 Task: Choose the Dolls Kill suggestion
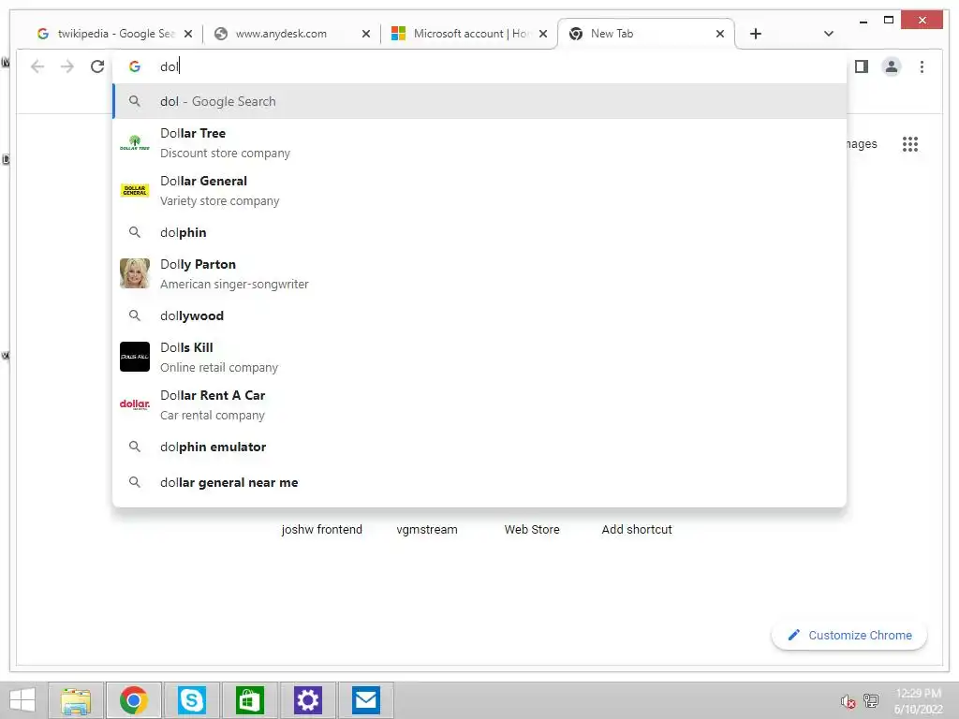(x=479, y=357)
